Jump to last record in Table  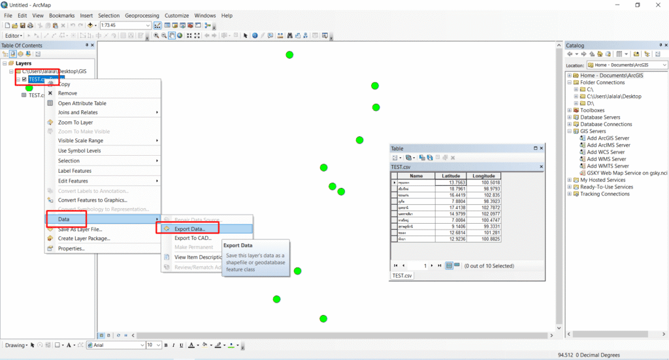pyautogui.click(x=440, y=265)
